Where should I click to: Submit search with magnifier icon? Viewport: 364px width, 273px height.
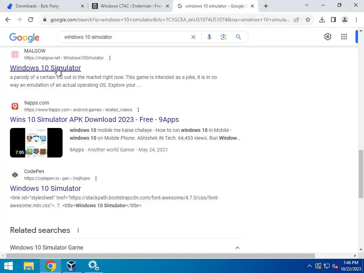click(238, 37)
